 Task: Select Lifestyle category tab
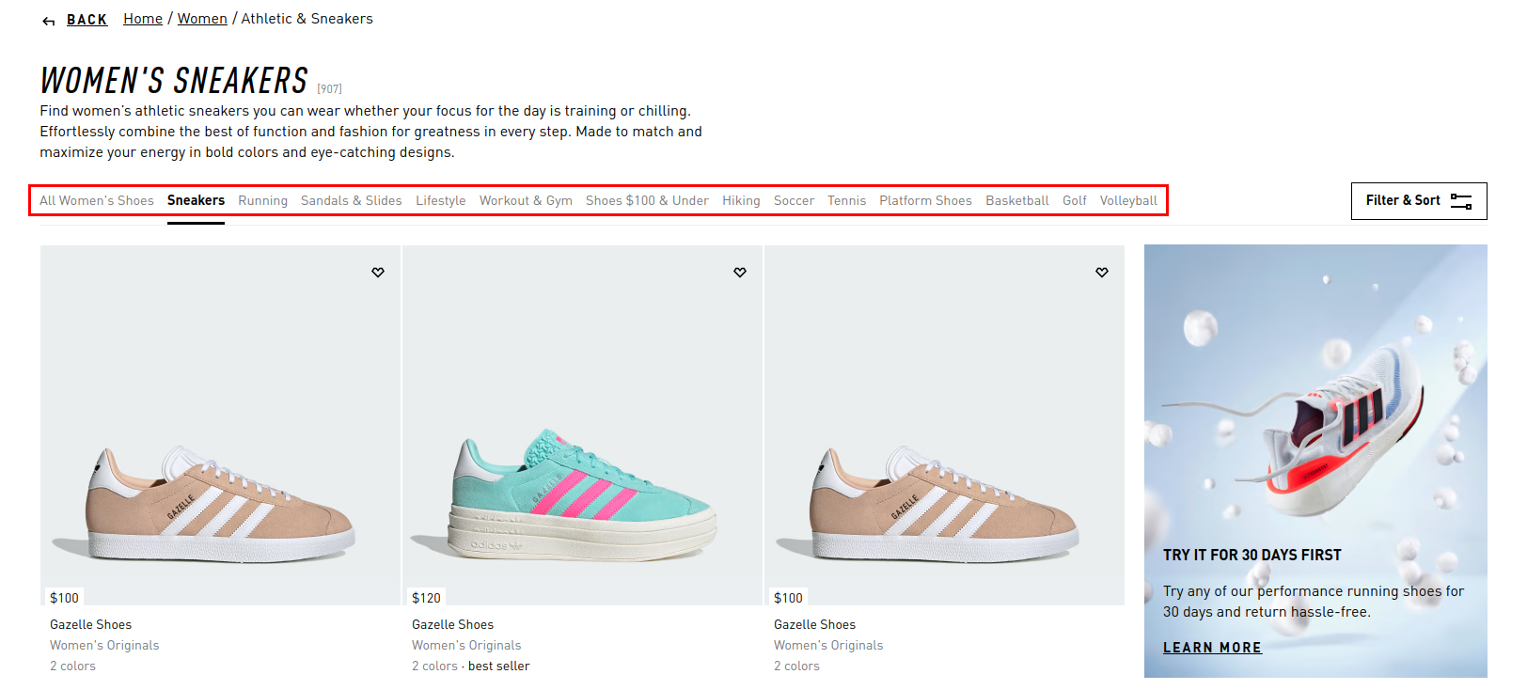[441, 200]
